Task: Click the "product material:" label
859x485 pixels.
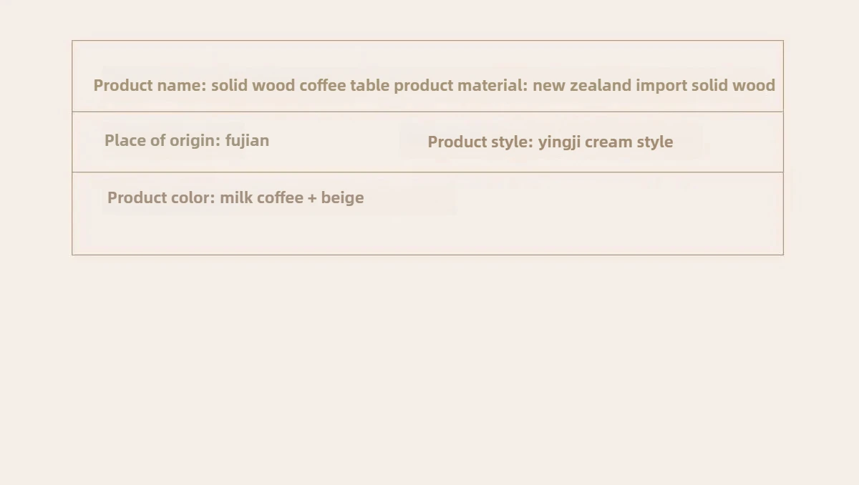Action: (x=460, y=85)
